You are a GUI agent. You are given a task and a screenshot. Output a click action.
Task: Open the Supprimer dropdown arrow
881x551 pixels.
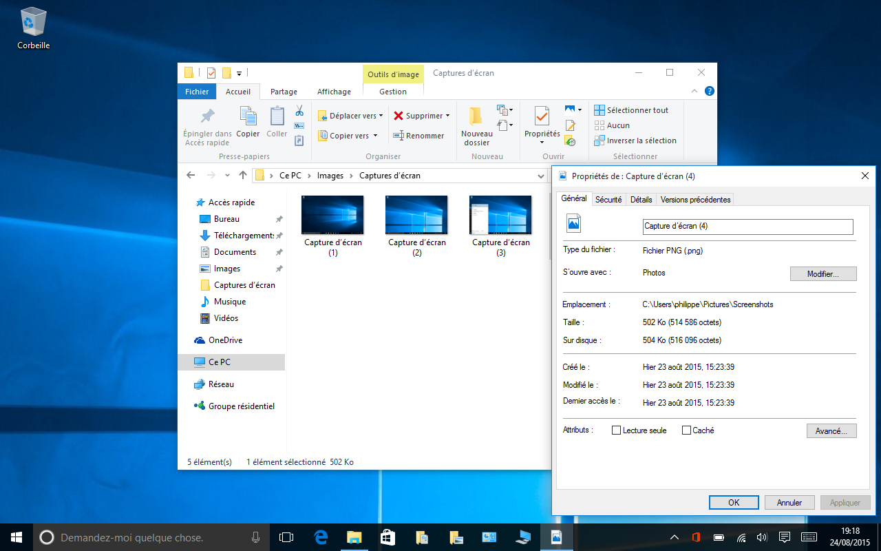click(x=447, y=116)
